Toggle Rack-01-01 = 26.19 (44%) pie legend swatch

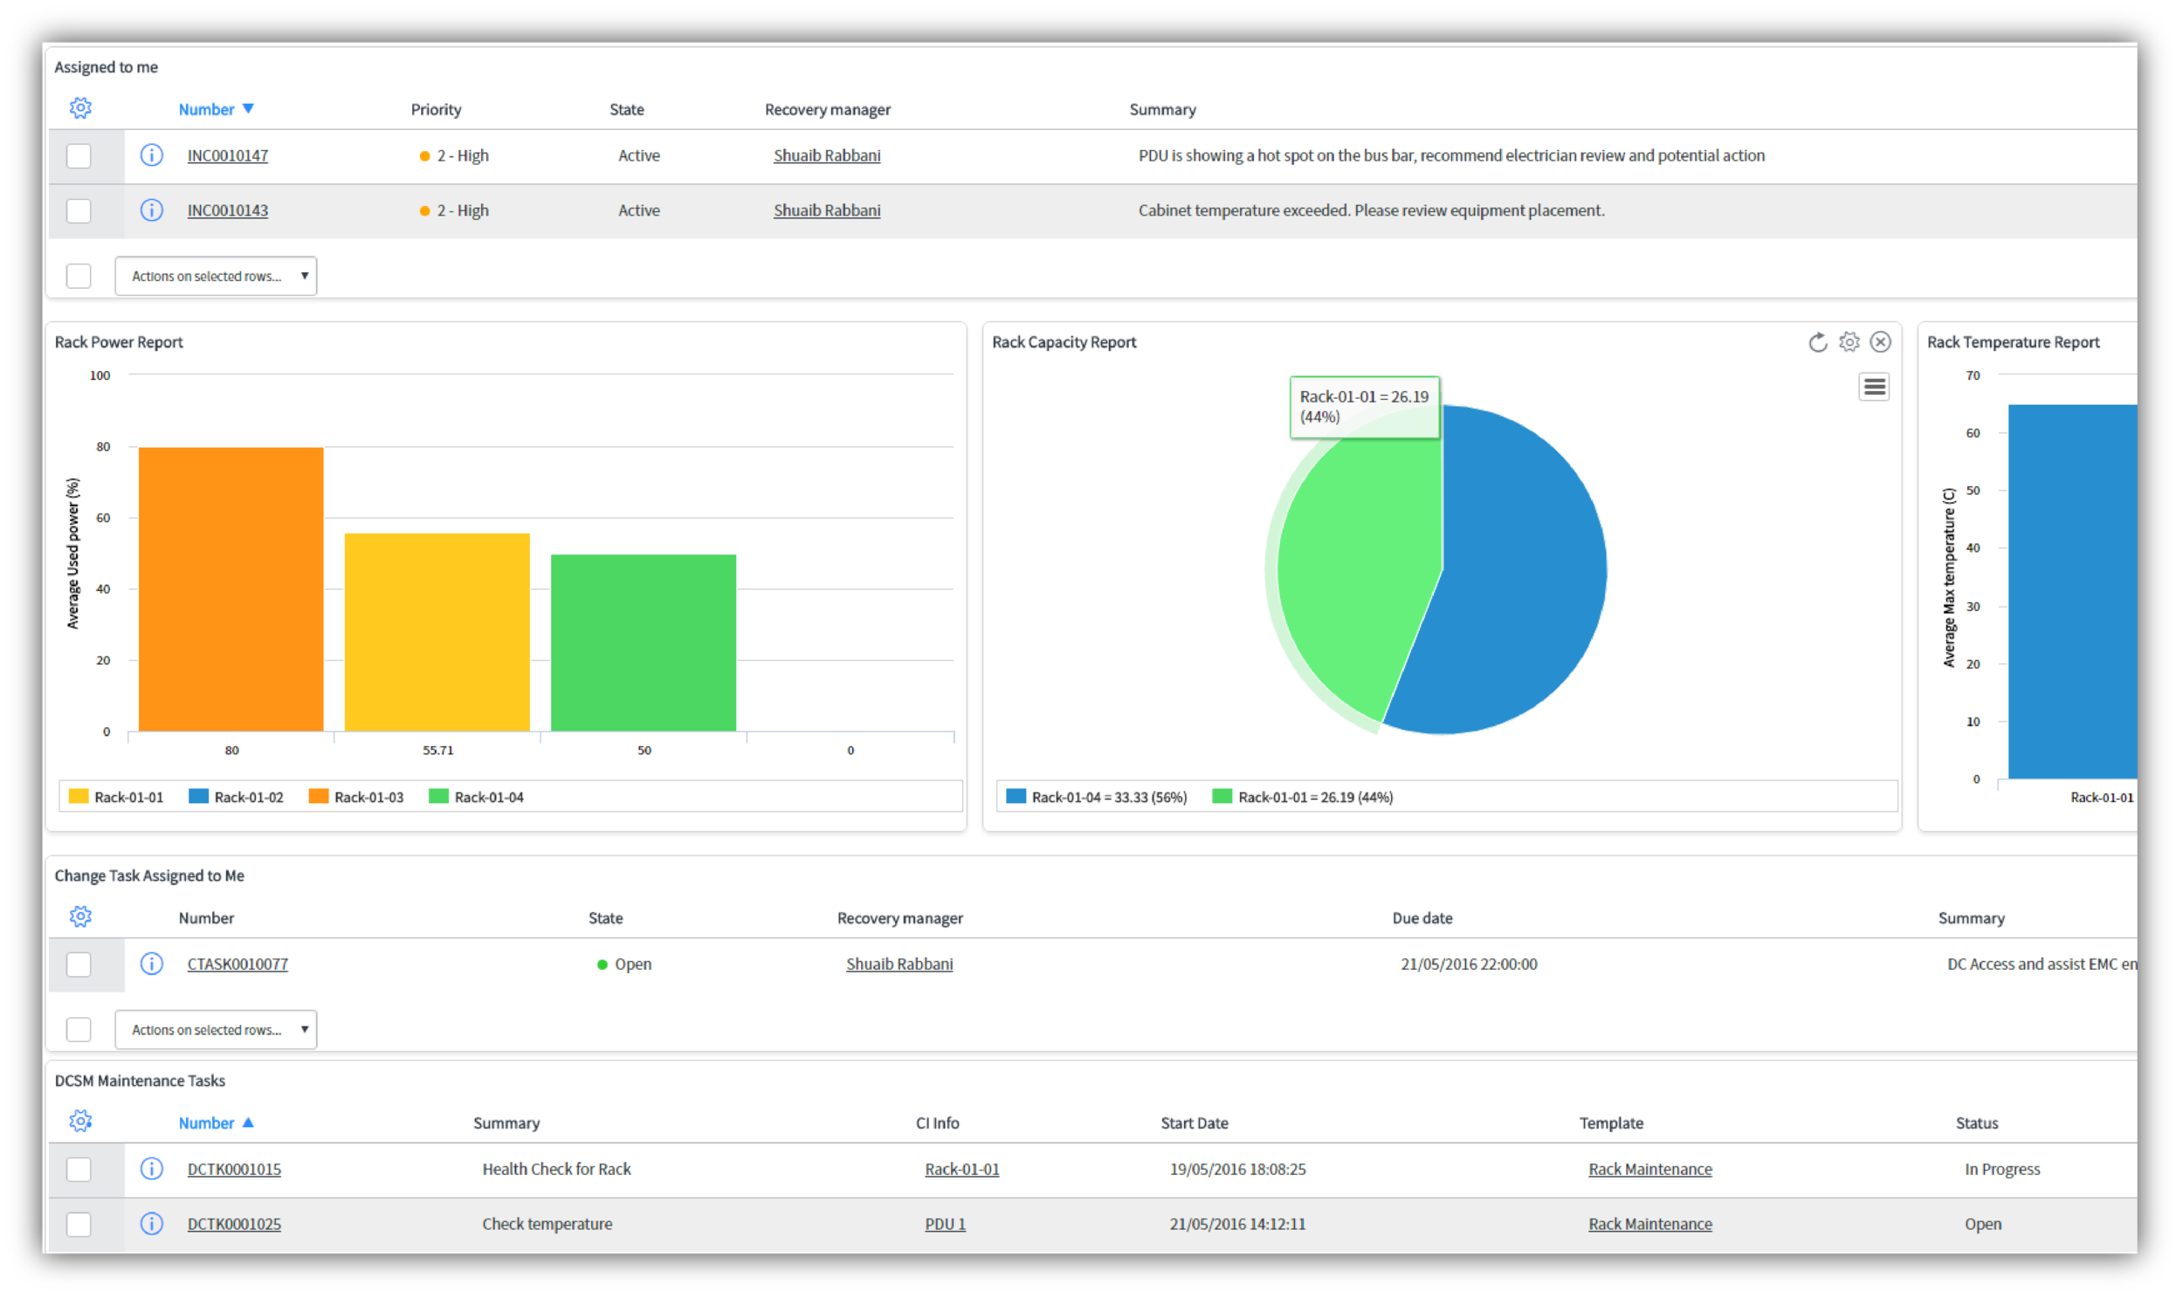[x=1222, y=796]
